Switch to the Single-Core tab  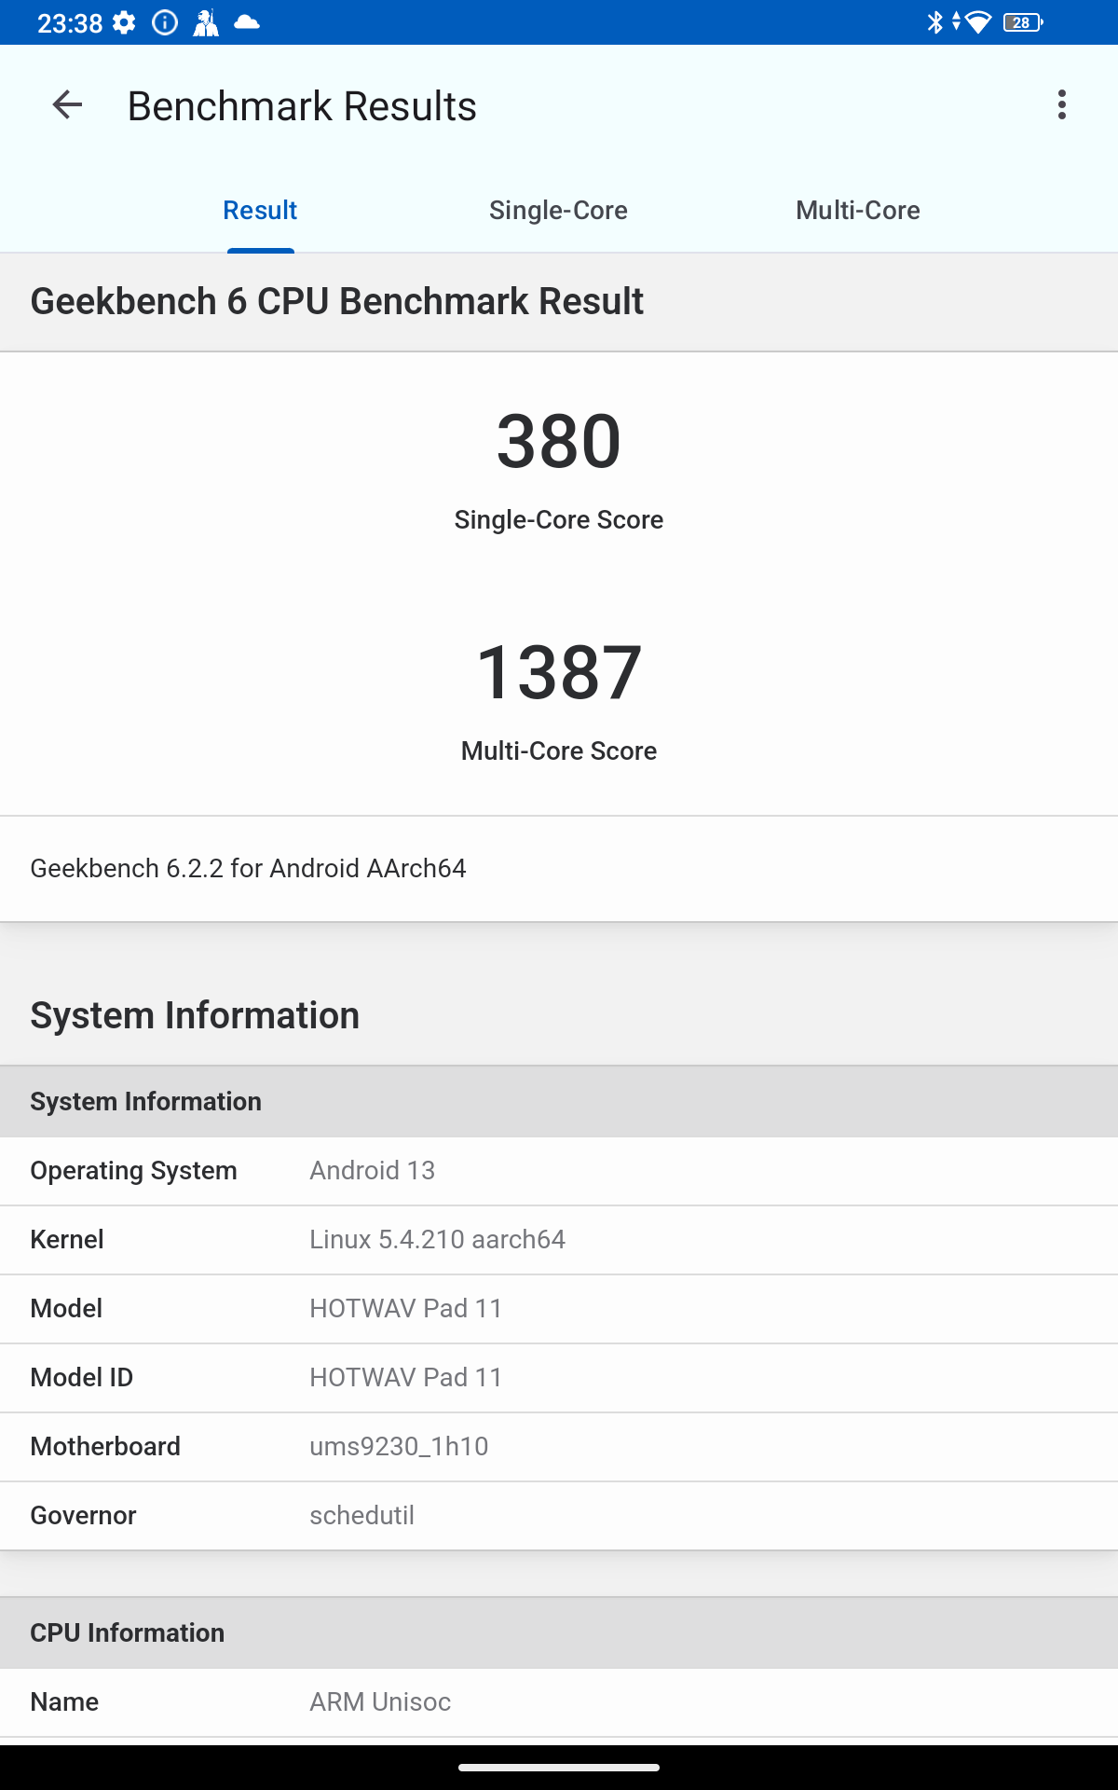[x=558, y=211]
